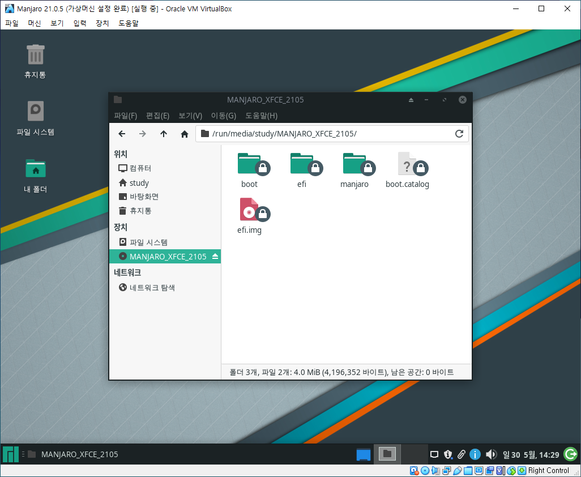The width and height of the screenshot is (581, 477).
Task: Click the VirtualBox keyboard capture arrow icon
Action: pyautogui.click(x=522, y=471)
